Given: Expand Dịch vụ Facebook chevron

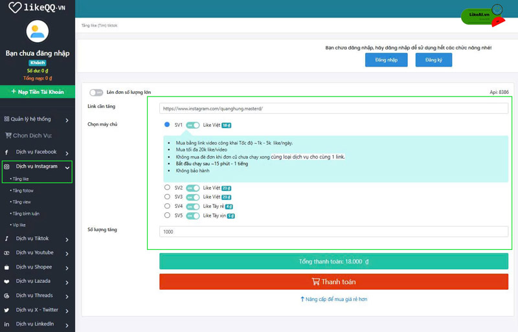Looking at the screenshot, I should point(67,153).
